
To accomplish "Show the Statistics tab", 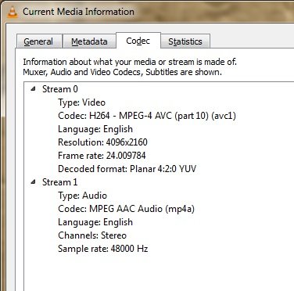I will [x=185, y=41].
